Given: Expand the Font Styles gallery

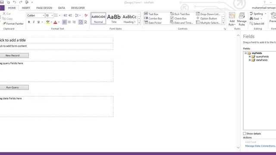Looking at the screenshot, I should tap(139, 23).
